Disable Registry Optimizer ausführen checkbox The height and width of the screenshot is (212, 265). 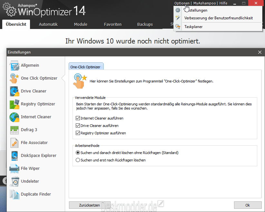78,133
